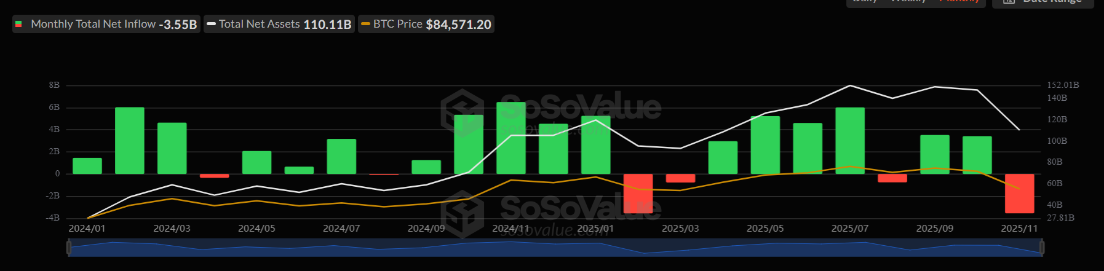1104x271 pixels.
Task: Click the 100B right axis label
Action: pos(1057,141)
